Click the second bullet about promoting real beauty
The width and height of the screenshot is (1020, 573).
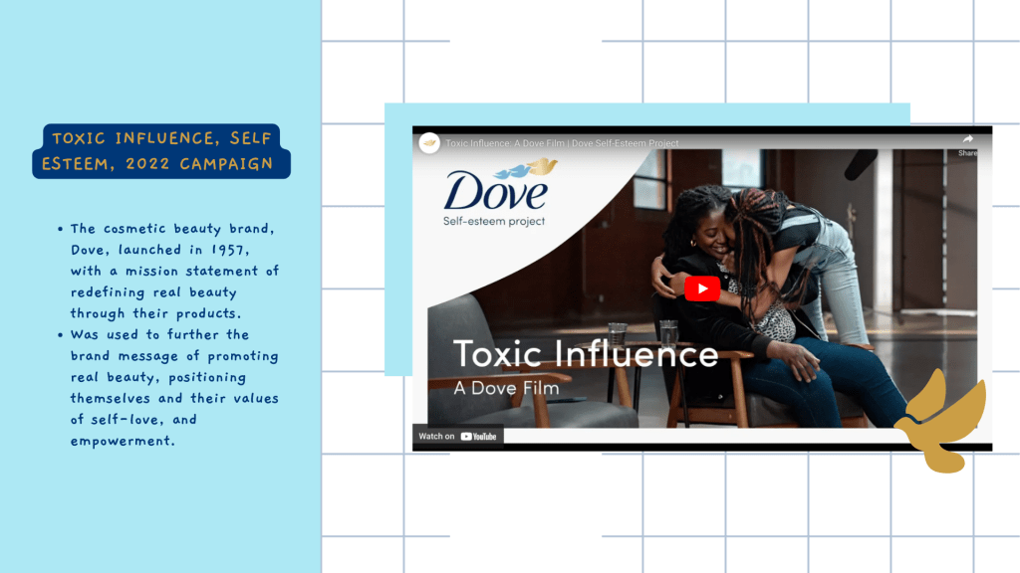[171, 388]
